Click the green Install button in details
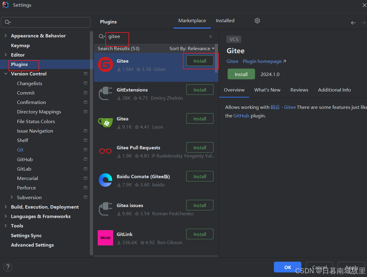Screen dimensions: 367x277 point(241,74)
